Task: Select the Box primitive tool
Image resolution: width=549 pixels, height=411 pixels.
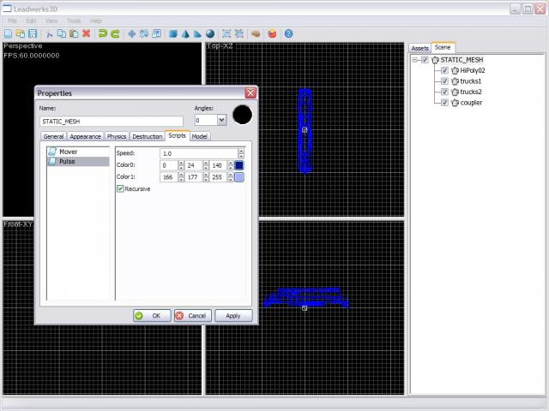Action: point(173,33)
